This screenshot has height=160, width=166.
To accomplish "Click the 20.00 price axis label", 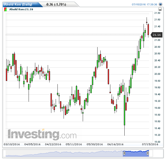I will 157,74.
